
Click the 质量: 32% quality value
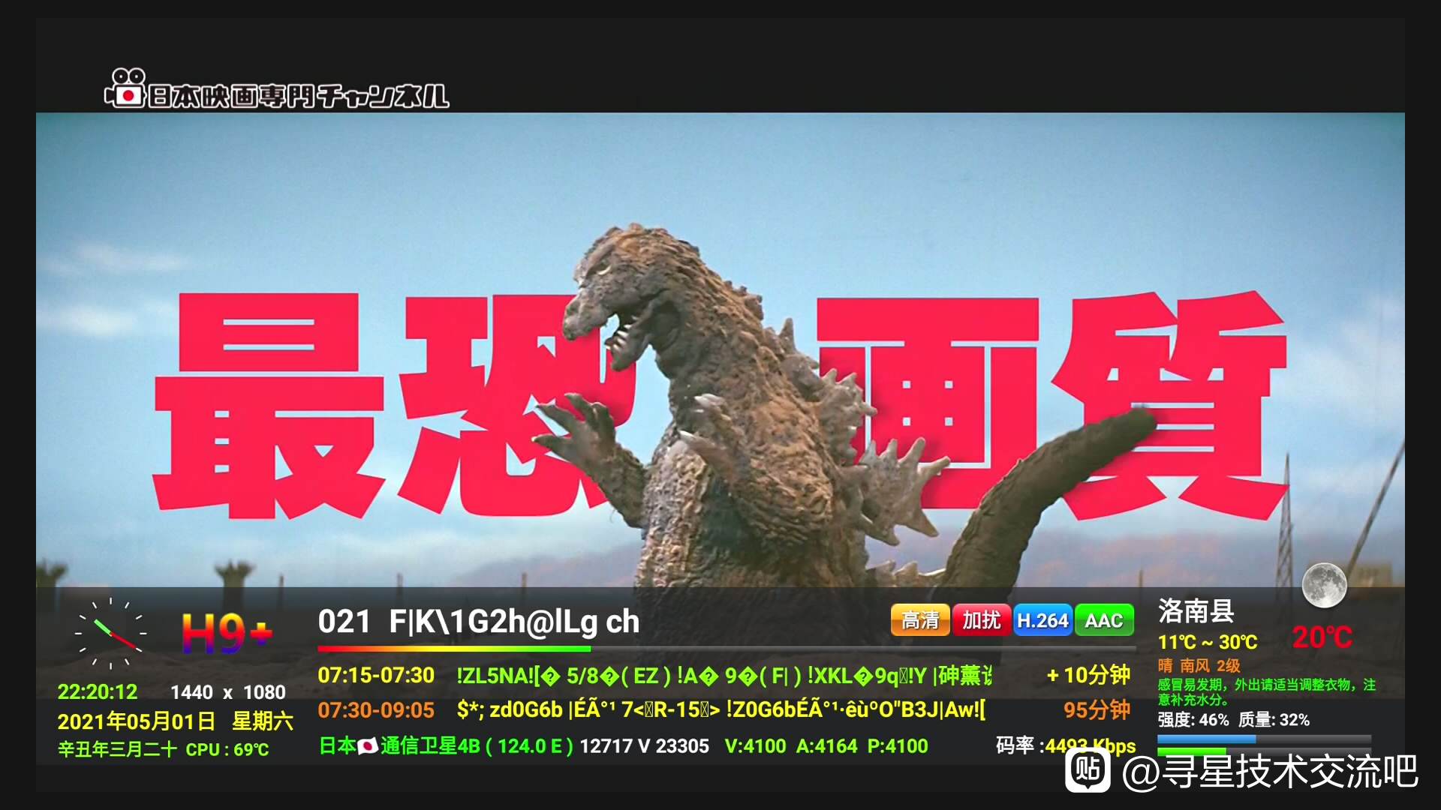(1274, 720)
